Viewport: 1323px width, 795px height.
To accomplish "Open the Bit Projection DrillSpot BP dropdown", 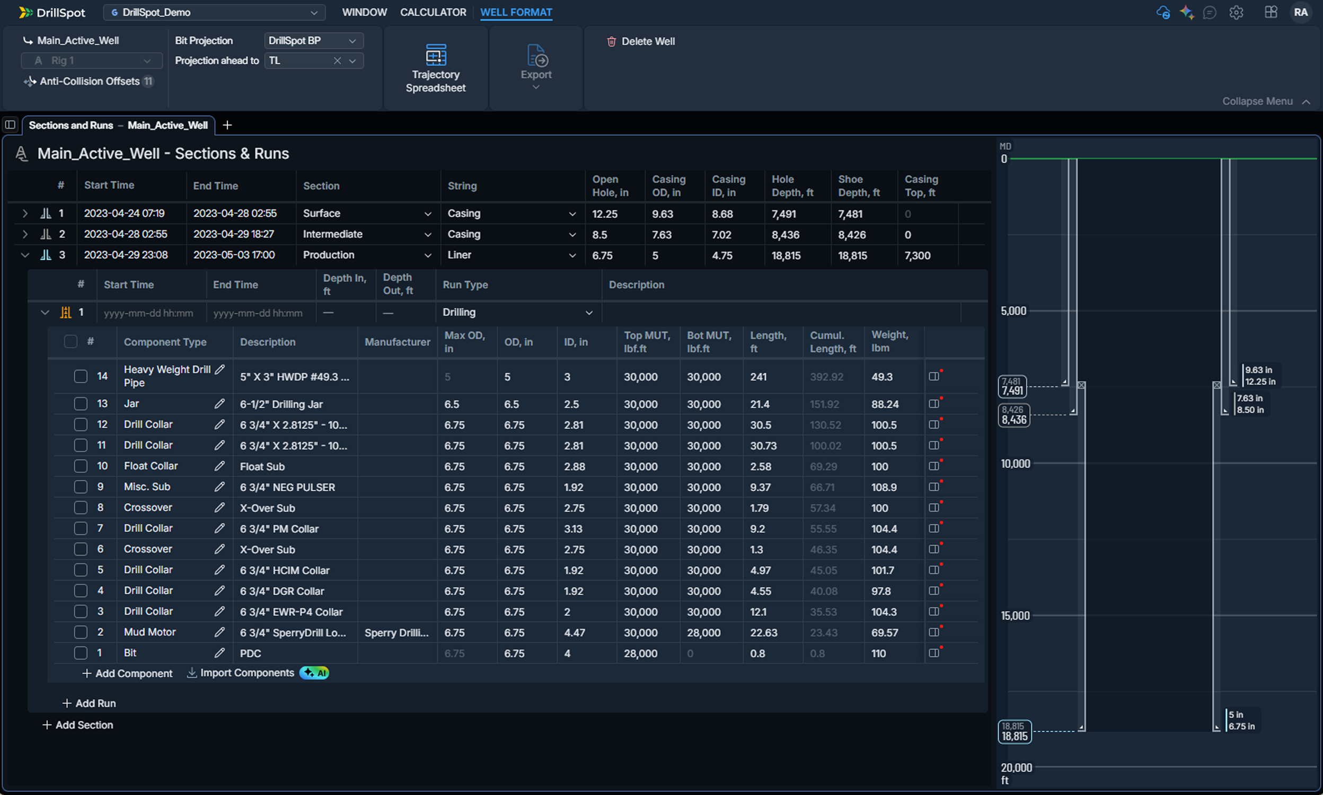I will [313, 41].
